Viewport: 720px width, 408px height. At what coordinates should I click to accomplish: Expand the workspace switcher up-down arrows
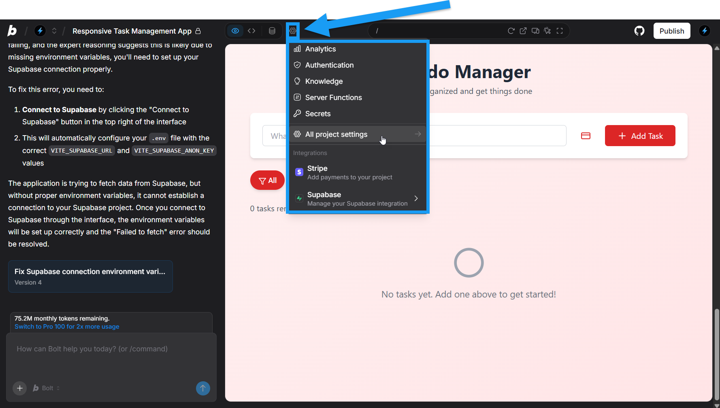tap(54, 31)
